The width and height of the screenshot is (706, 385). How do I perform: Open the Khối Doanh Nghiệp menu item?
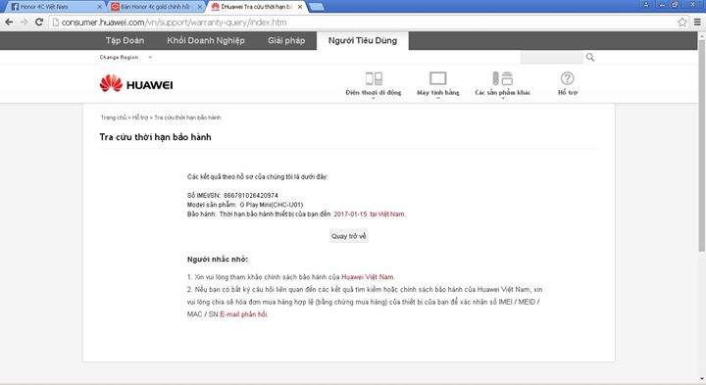[x=206, y=40]
